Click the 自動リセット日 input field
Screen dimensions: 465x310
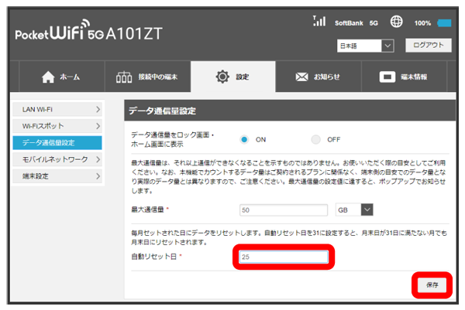tap(284, 256)
